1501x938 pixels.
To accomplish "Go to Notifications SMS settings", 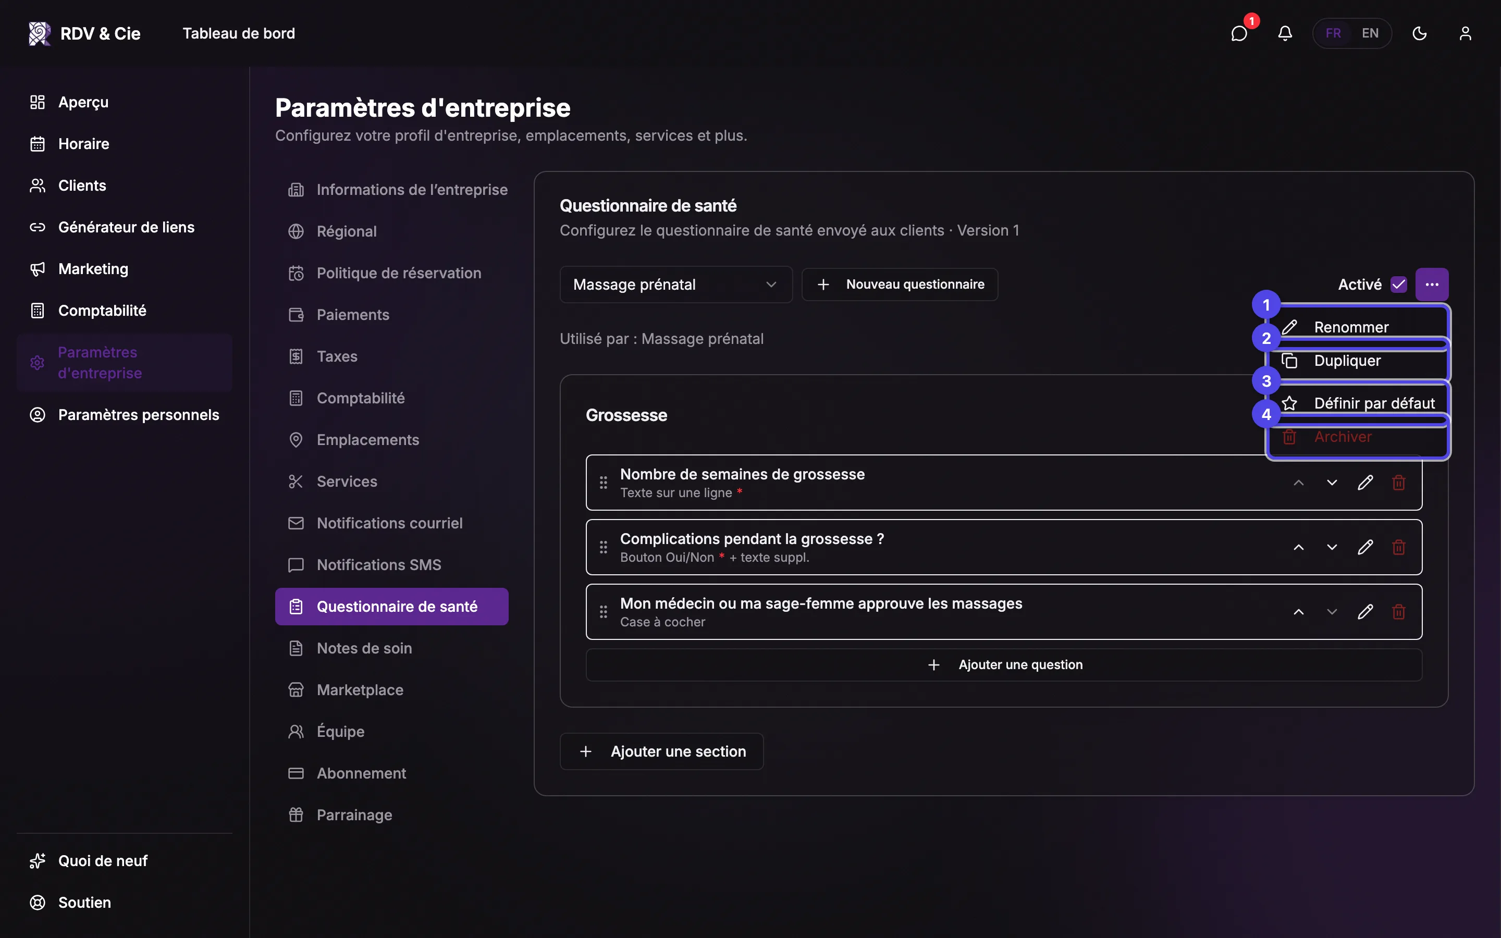I will [392, 565].
